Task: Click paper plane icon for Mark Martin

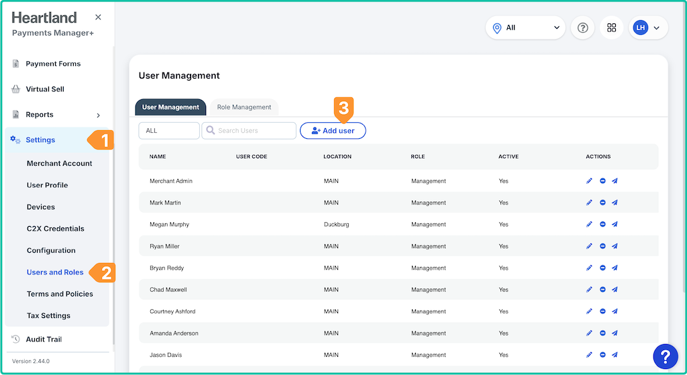Action: 615,203
